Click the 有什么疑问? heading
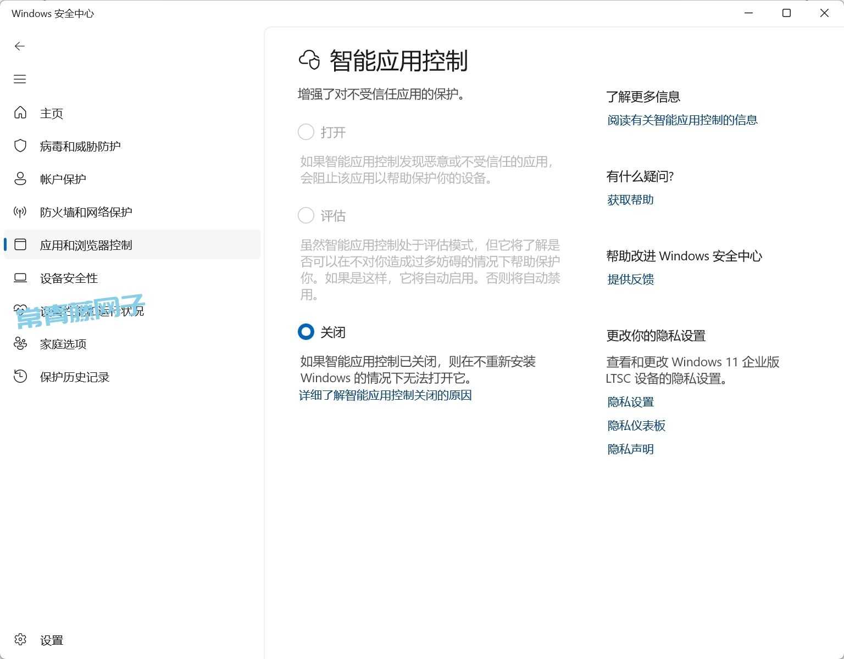The height and width of the screenshot is (659, 844). (x=640, y=176)
